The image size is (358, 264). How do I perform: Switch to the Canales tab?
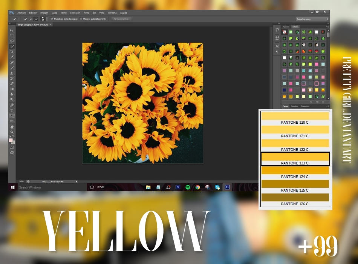click(x=294, y=107)
